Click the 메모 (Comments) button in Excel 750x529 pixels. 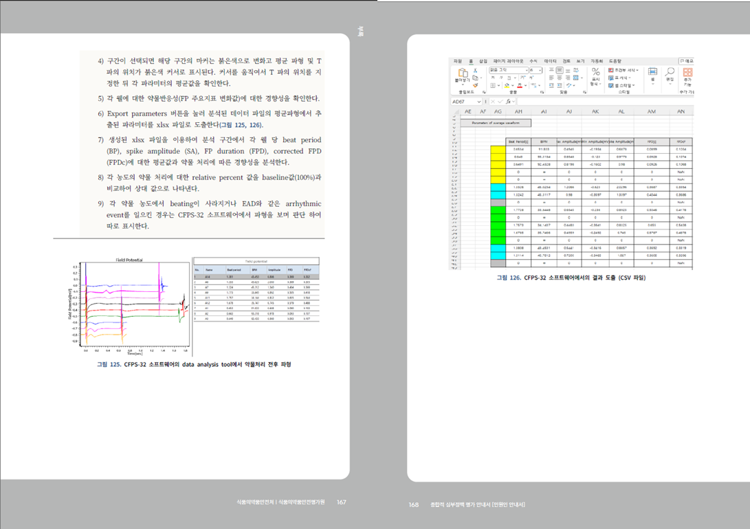click(686, 61)
